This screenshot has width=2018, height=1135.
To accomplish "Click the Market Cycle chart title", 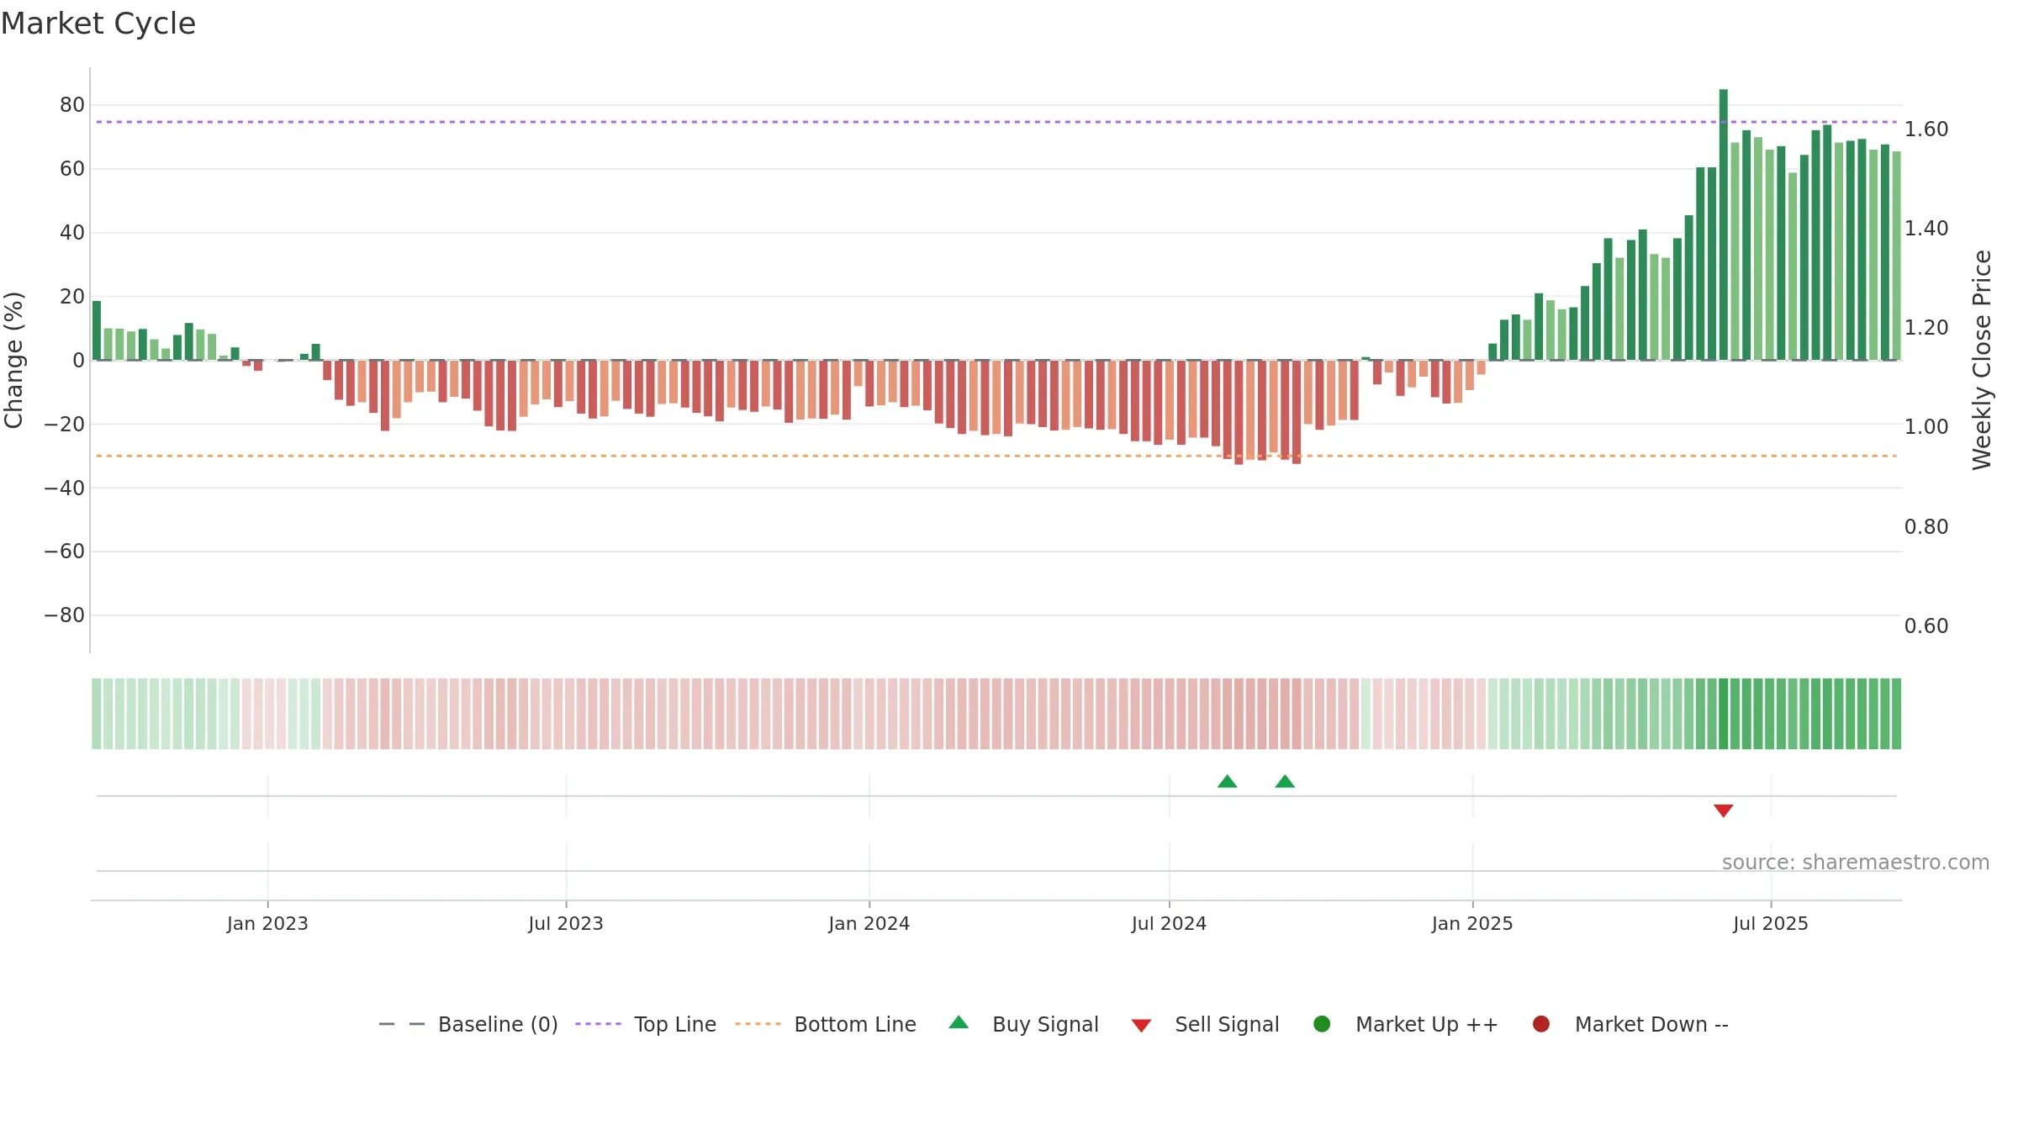I will (98, 24).
